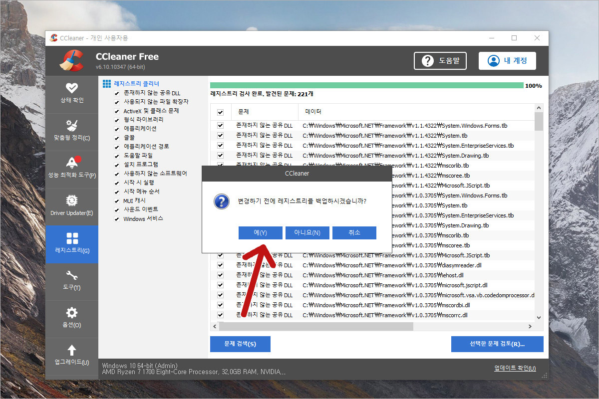Toggle 사용하지 않는 소프트웨어 checkbox

click(116, 174)
